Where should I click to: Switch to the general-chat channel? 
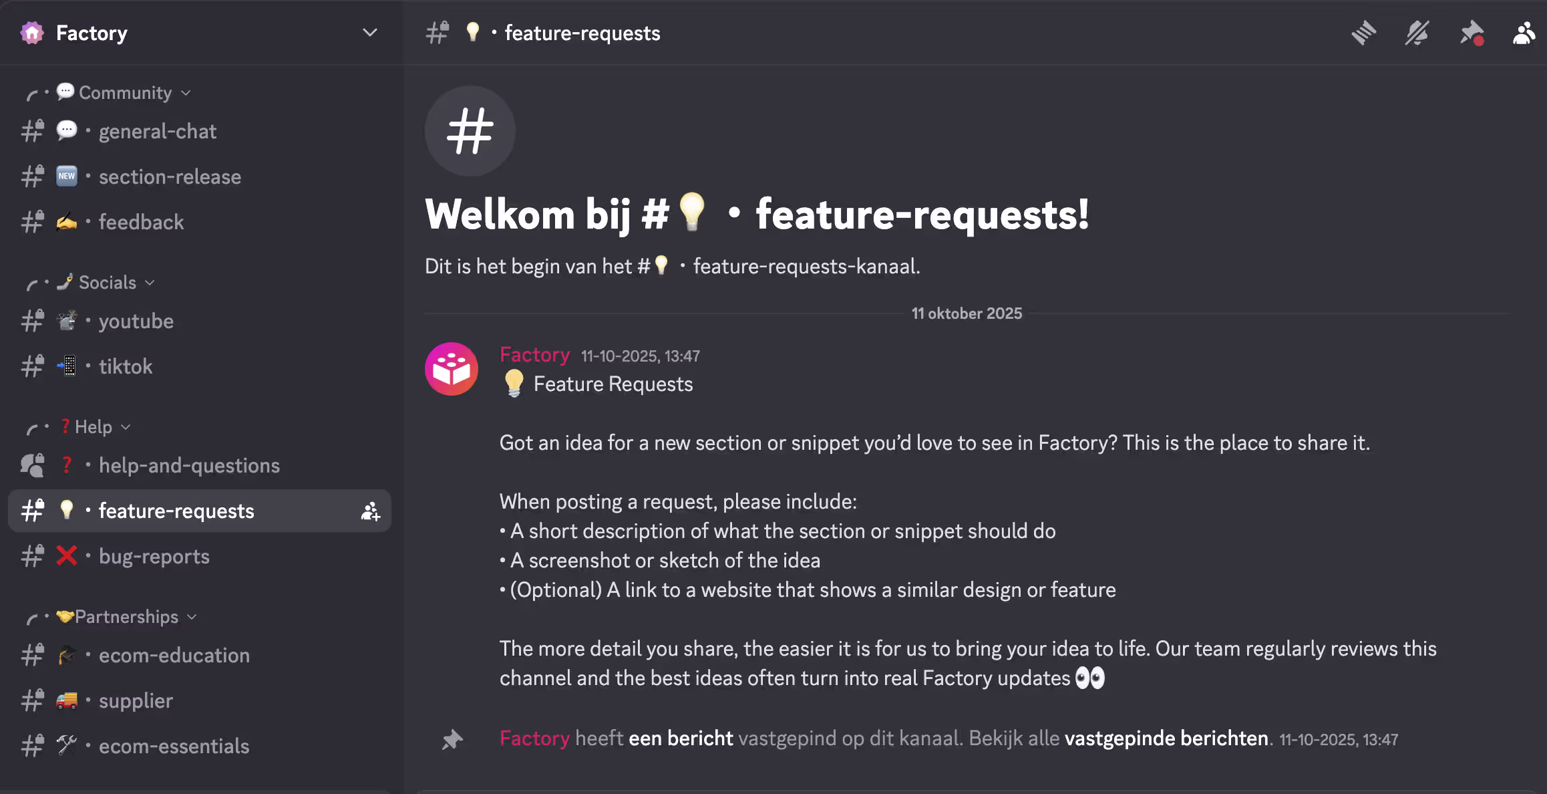(157, 131)
